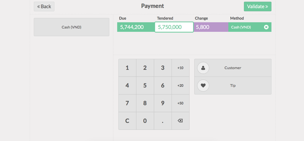Click the green Due amount cell
This screenshot has height=141, width=304.
(136, 27)
